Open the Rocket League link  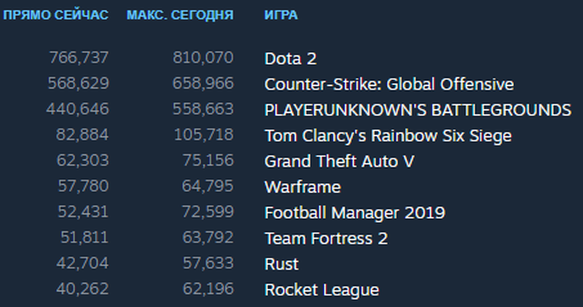click(321, 290)
